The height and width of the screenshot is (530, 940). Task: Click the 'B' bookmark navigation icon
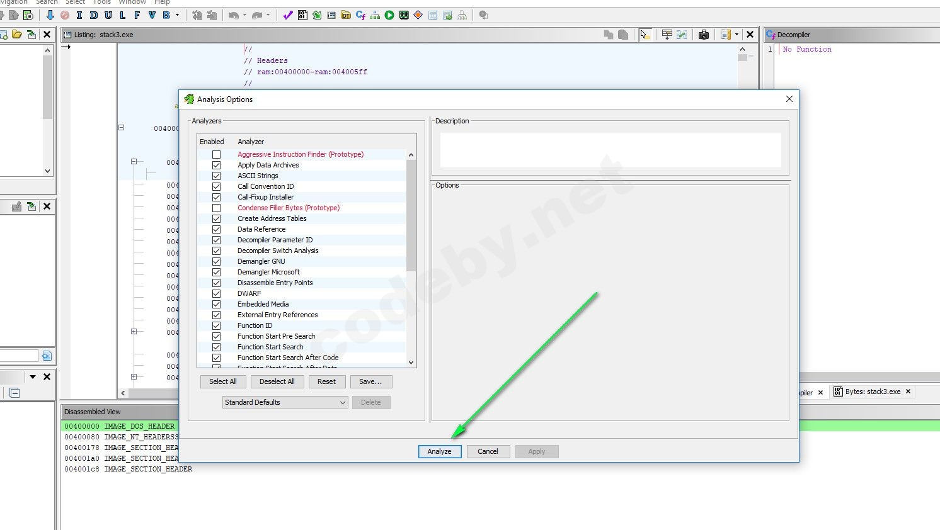click(166, 15)
